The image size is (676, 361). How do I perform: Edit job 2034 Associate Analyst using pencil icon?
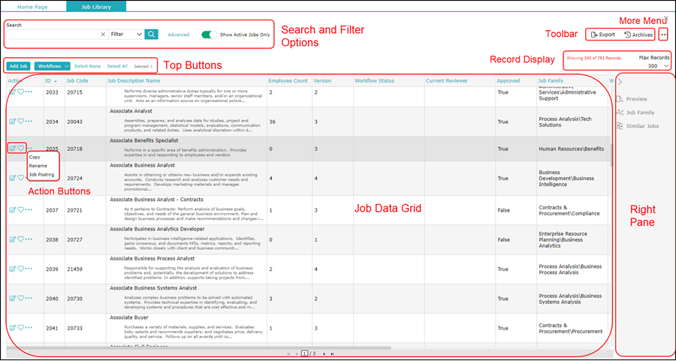click(12, 122)
